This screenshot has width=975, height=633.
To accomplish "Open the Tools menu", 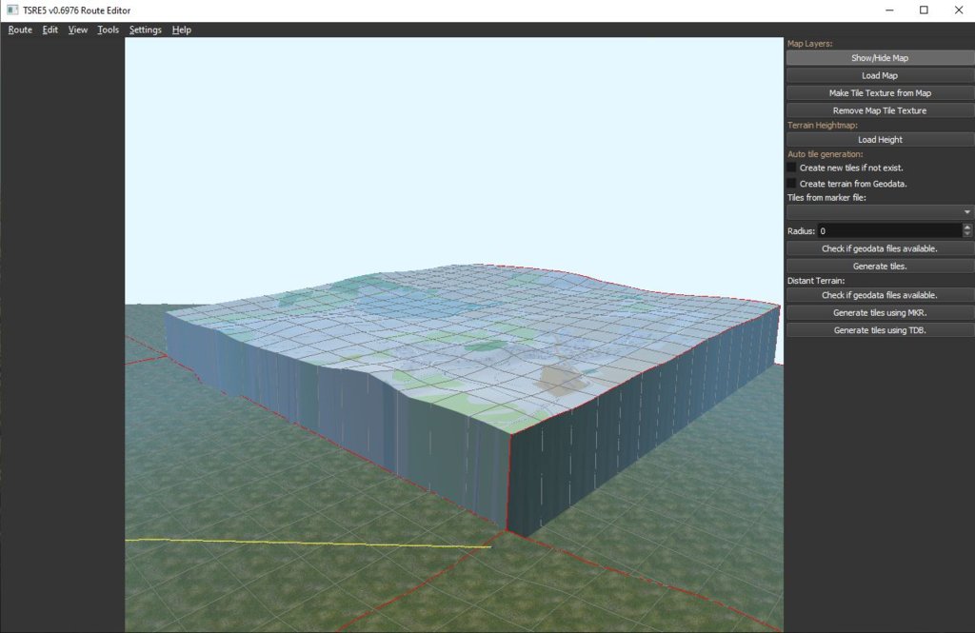I will click(109, 30).
